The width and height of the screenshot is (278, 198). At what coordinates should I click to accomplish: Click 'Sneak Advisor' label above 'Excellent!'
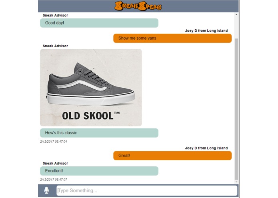click(55, 163)
